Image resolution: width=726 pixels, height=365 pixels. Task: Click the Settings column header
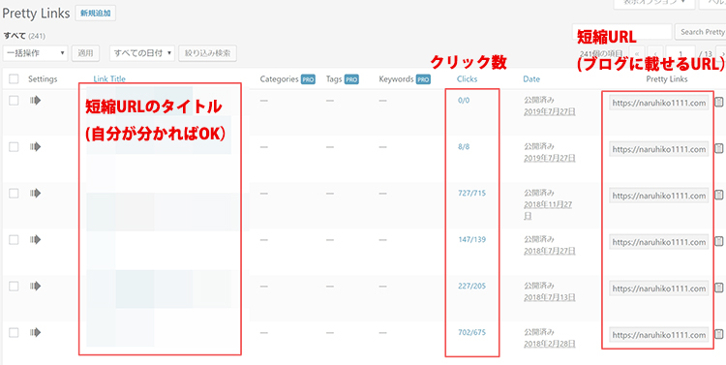click(x=43, y=79)
